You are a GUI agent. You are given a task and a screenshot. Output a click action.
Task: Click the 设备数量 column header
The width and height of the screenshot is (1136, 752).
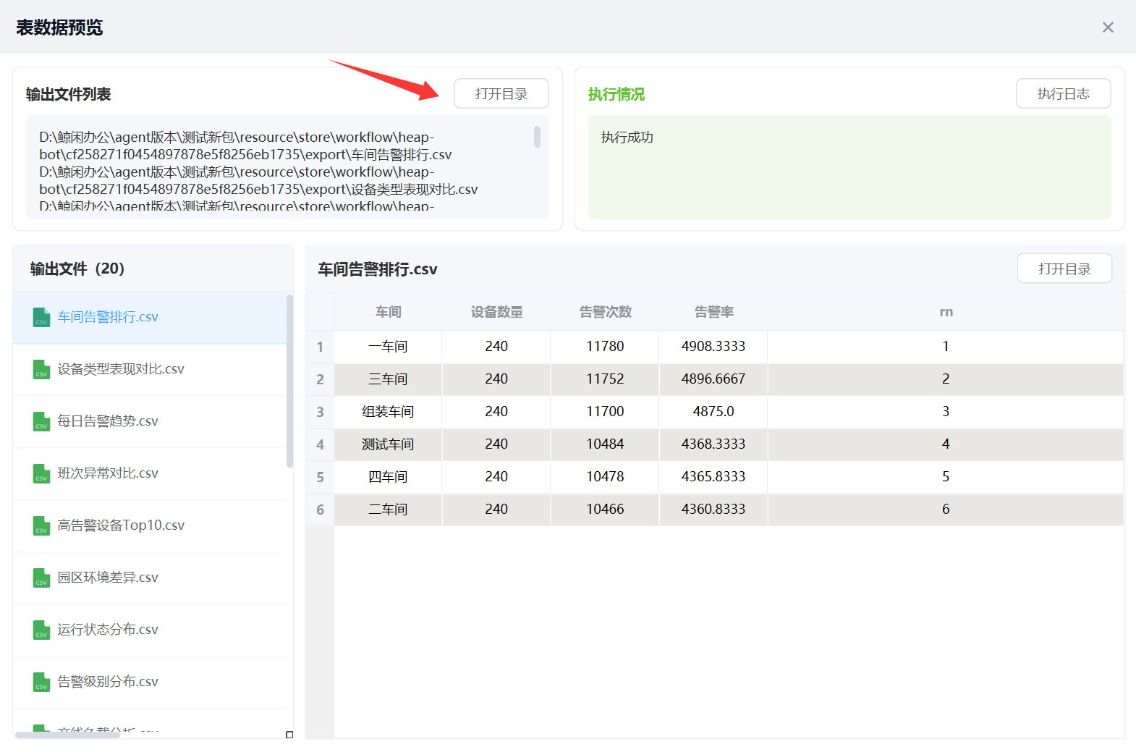tap(496, 312)
